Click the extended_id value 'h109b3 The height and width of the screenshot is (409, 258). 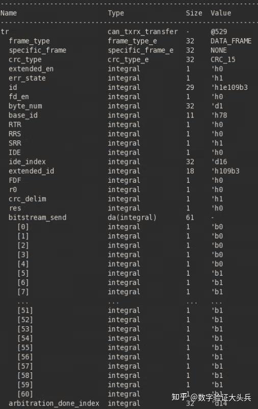pyautogui.click(x=225, y=171)
